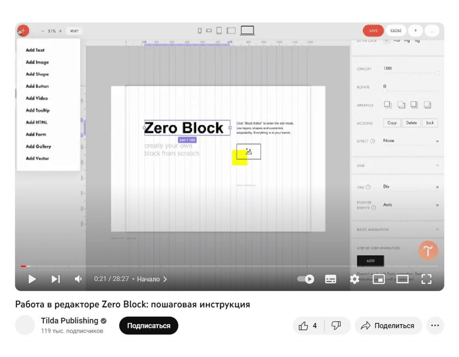The image size is (459, 357).
Task: Open video settings gear
Action: 354,279
